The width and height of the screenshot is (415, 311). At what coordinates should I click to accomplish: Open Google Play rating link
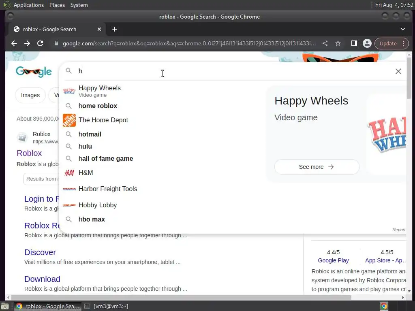333,260
